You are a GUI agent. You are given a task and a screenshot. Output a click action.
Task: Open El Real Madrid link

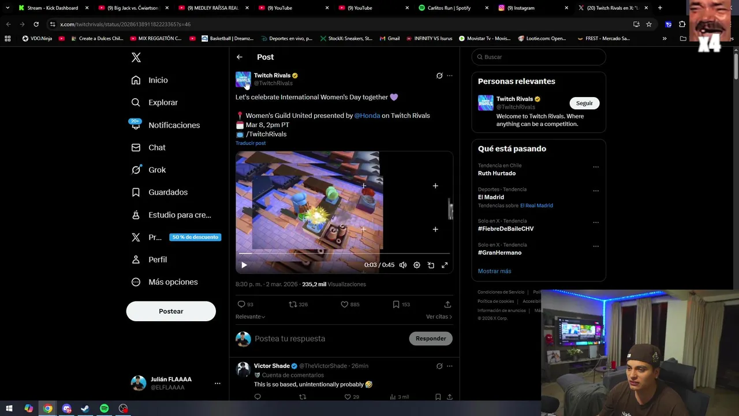tap(536, 206)
